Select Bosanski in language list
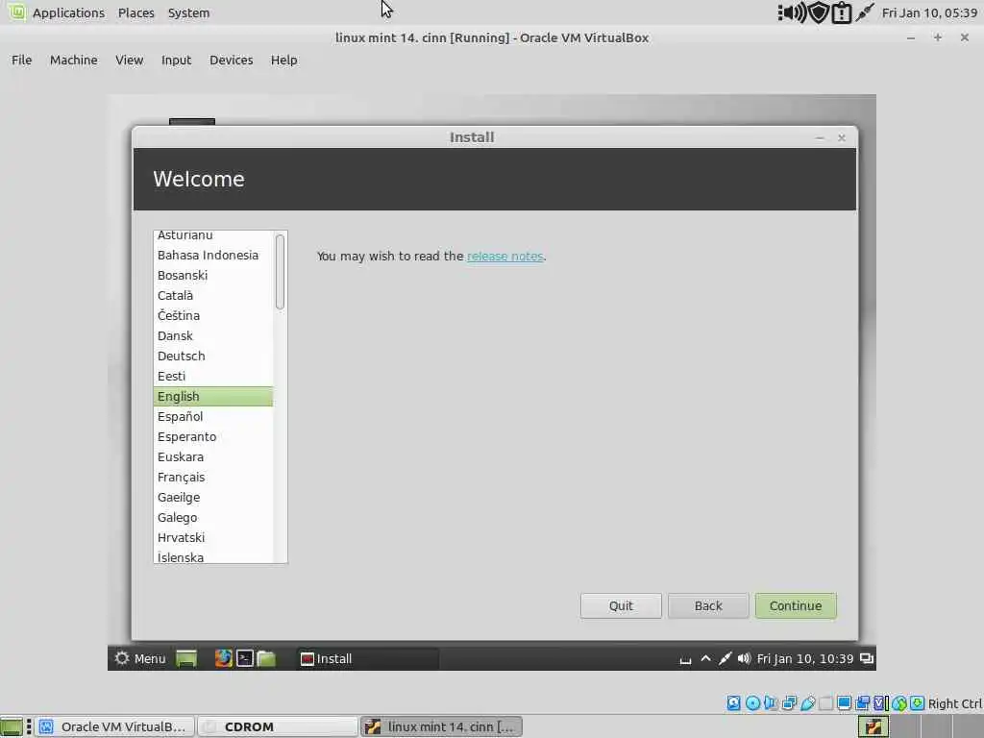 (213, 275)
